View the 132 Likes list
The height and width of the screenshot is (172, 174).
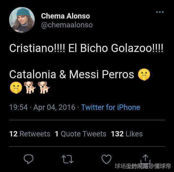[x=127, y=134]
